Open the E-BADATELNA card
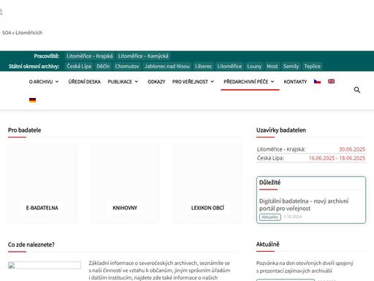 (42, 184)
